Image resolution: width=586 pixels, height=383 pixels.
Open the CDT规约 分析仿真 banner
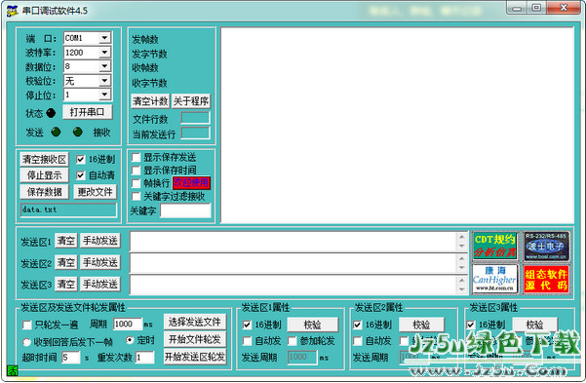click(494, 246)
